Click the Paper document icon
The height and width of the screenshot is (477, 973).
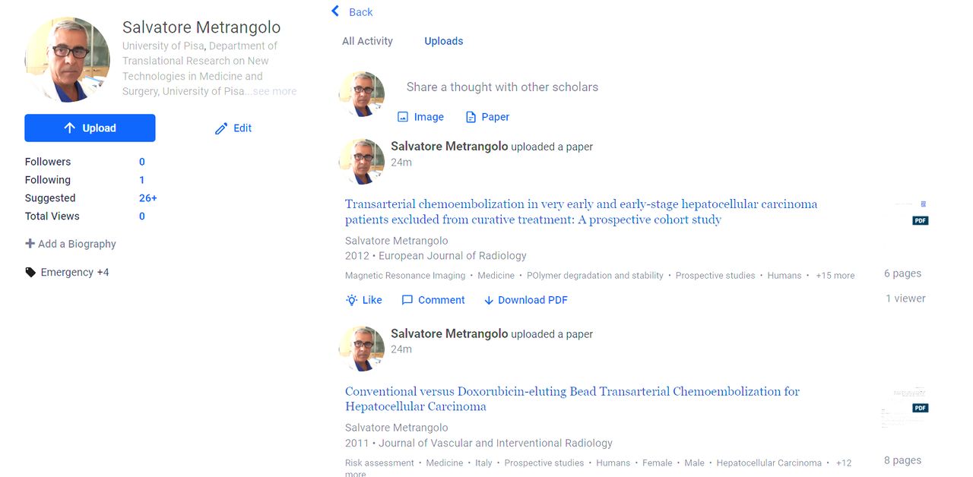471,117
